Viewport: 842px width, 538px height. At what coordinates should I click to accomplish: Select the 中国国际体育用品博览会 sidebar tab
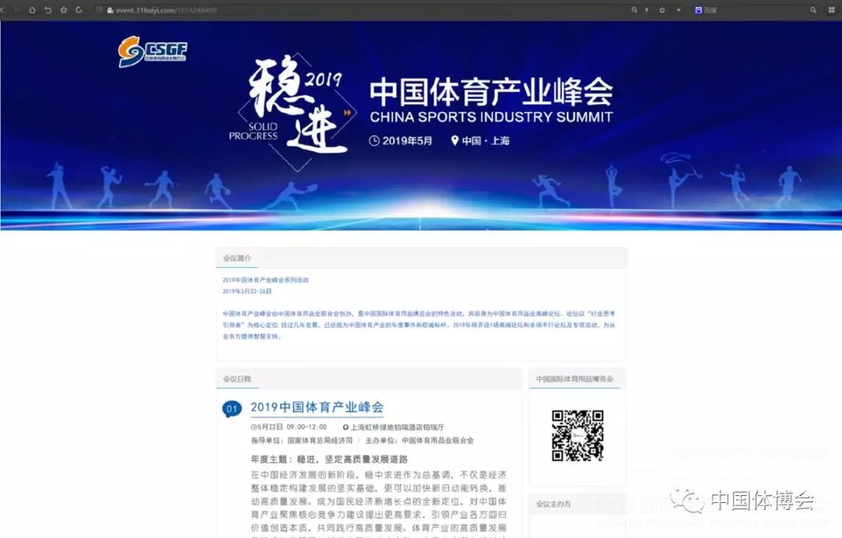pyautogui.click(x=575, y=378)
